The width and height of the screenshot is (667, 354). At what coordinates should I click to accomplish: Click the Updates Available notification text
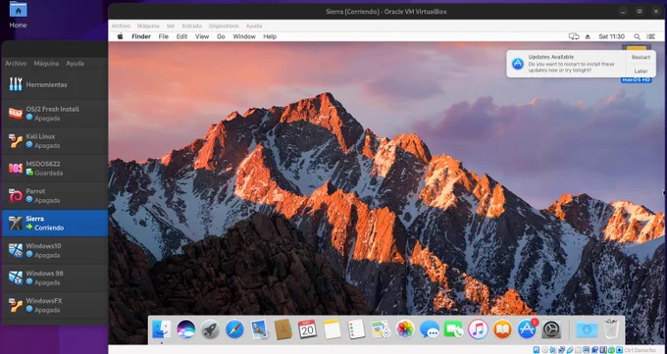coord(571,64)
